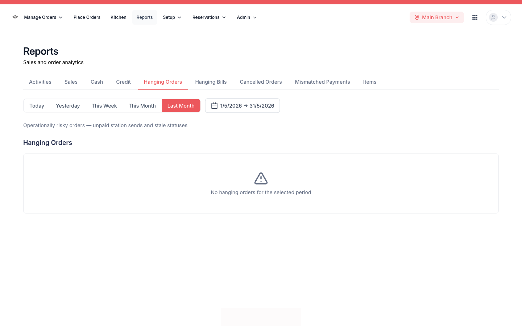The height and width of the screenshot is (326, 522).
Task: Switch to the Items tab
Action: click(x=370, y=82)
